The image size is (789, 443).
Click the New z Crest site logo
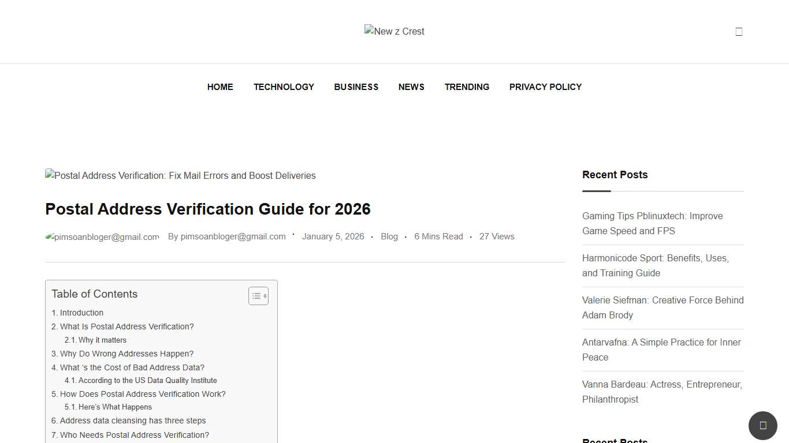(394, 31)
